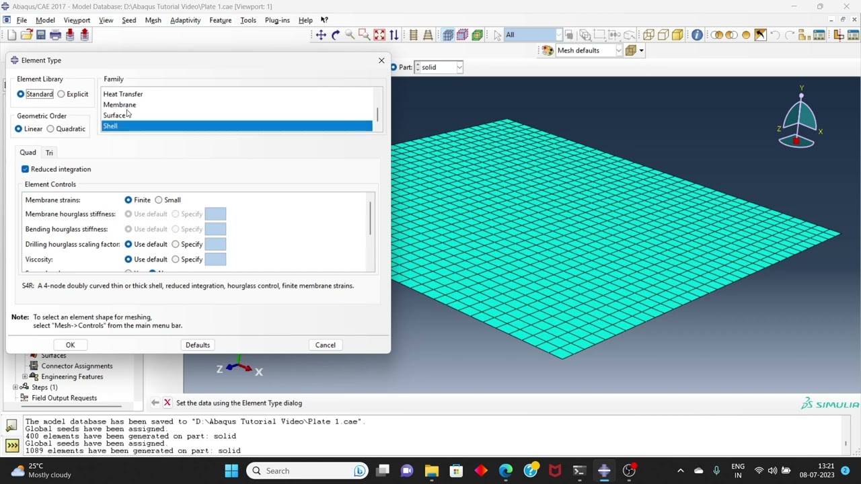Open the Adaptivity menu

pyautogui.click(x=185, y=20)
